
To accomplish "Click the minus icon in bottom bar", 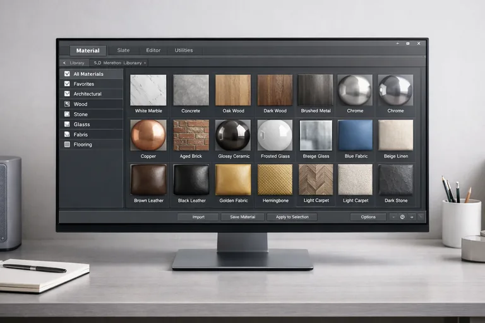I will tap(393, 217).
